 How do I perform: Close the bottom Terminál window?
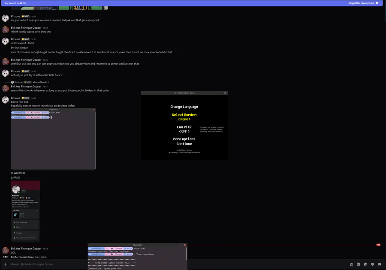pyautogui.click(x=184, y=245)
